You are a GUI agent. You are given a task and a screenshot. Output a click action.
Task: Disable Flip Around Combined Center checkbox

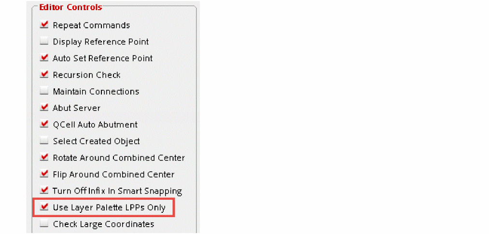click(44, 174)
